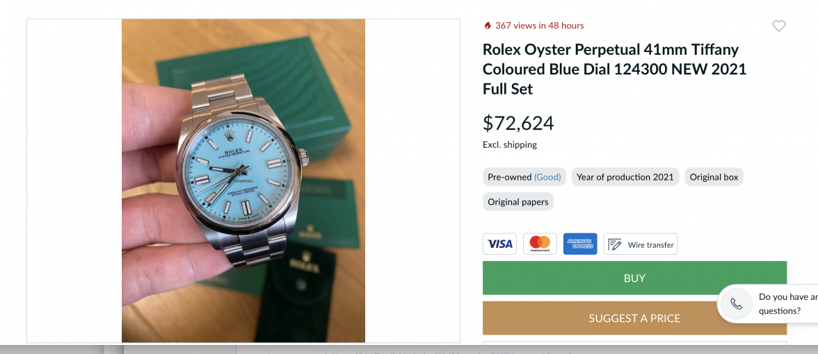Image resolution: width=818 pixels, height=354 pixels.
Task: Click the Excl. shipping note
Action: click(510, 144)
